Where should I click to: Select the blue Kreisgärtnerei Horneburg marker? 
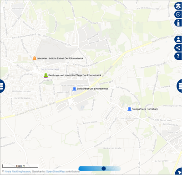point(129,109)
